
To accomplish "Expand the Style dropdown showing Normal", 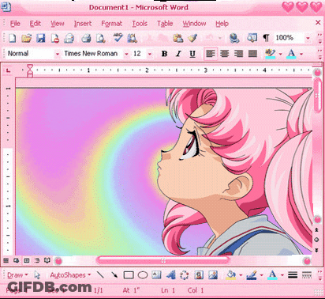I will click(58, 54).
